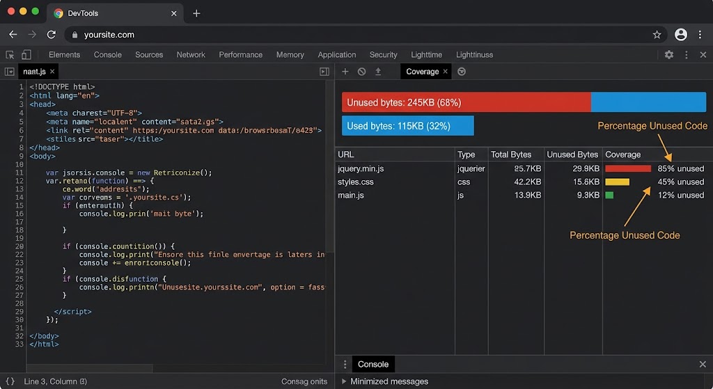713x389 pixels.
Task: Select the styles.css row
Action: point(524,182)
